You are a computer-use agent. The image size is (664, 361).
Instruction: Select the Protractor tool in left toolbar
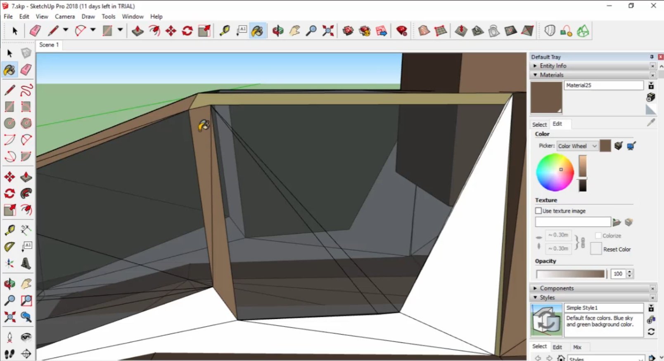pyautogui.click(x=9, y=247)
